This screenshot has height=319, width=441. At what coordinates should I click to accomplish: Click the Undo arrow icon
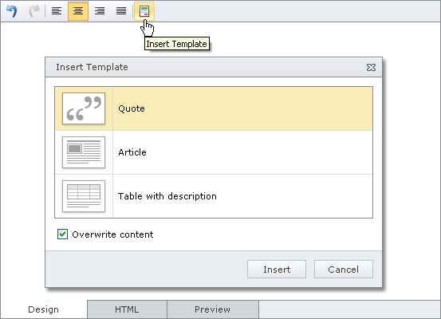tap(12, 11)
